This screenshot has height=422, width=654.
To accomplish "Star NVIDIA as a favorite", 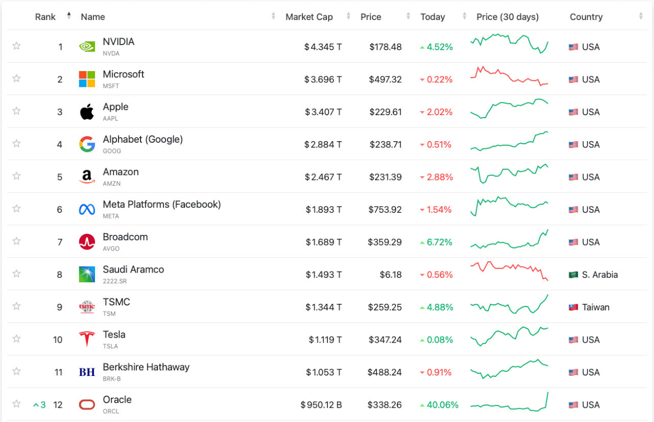I will pyautogui.click(x=16, y=46).
